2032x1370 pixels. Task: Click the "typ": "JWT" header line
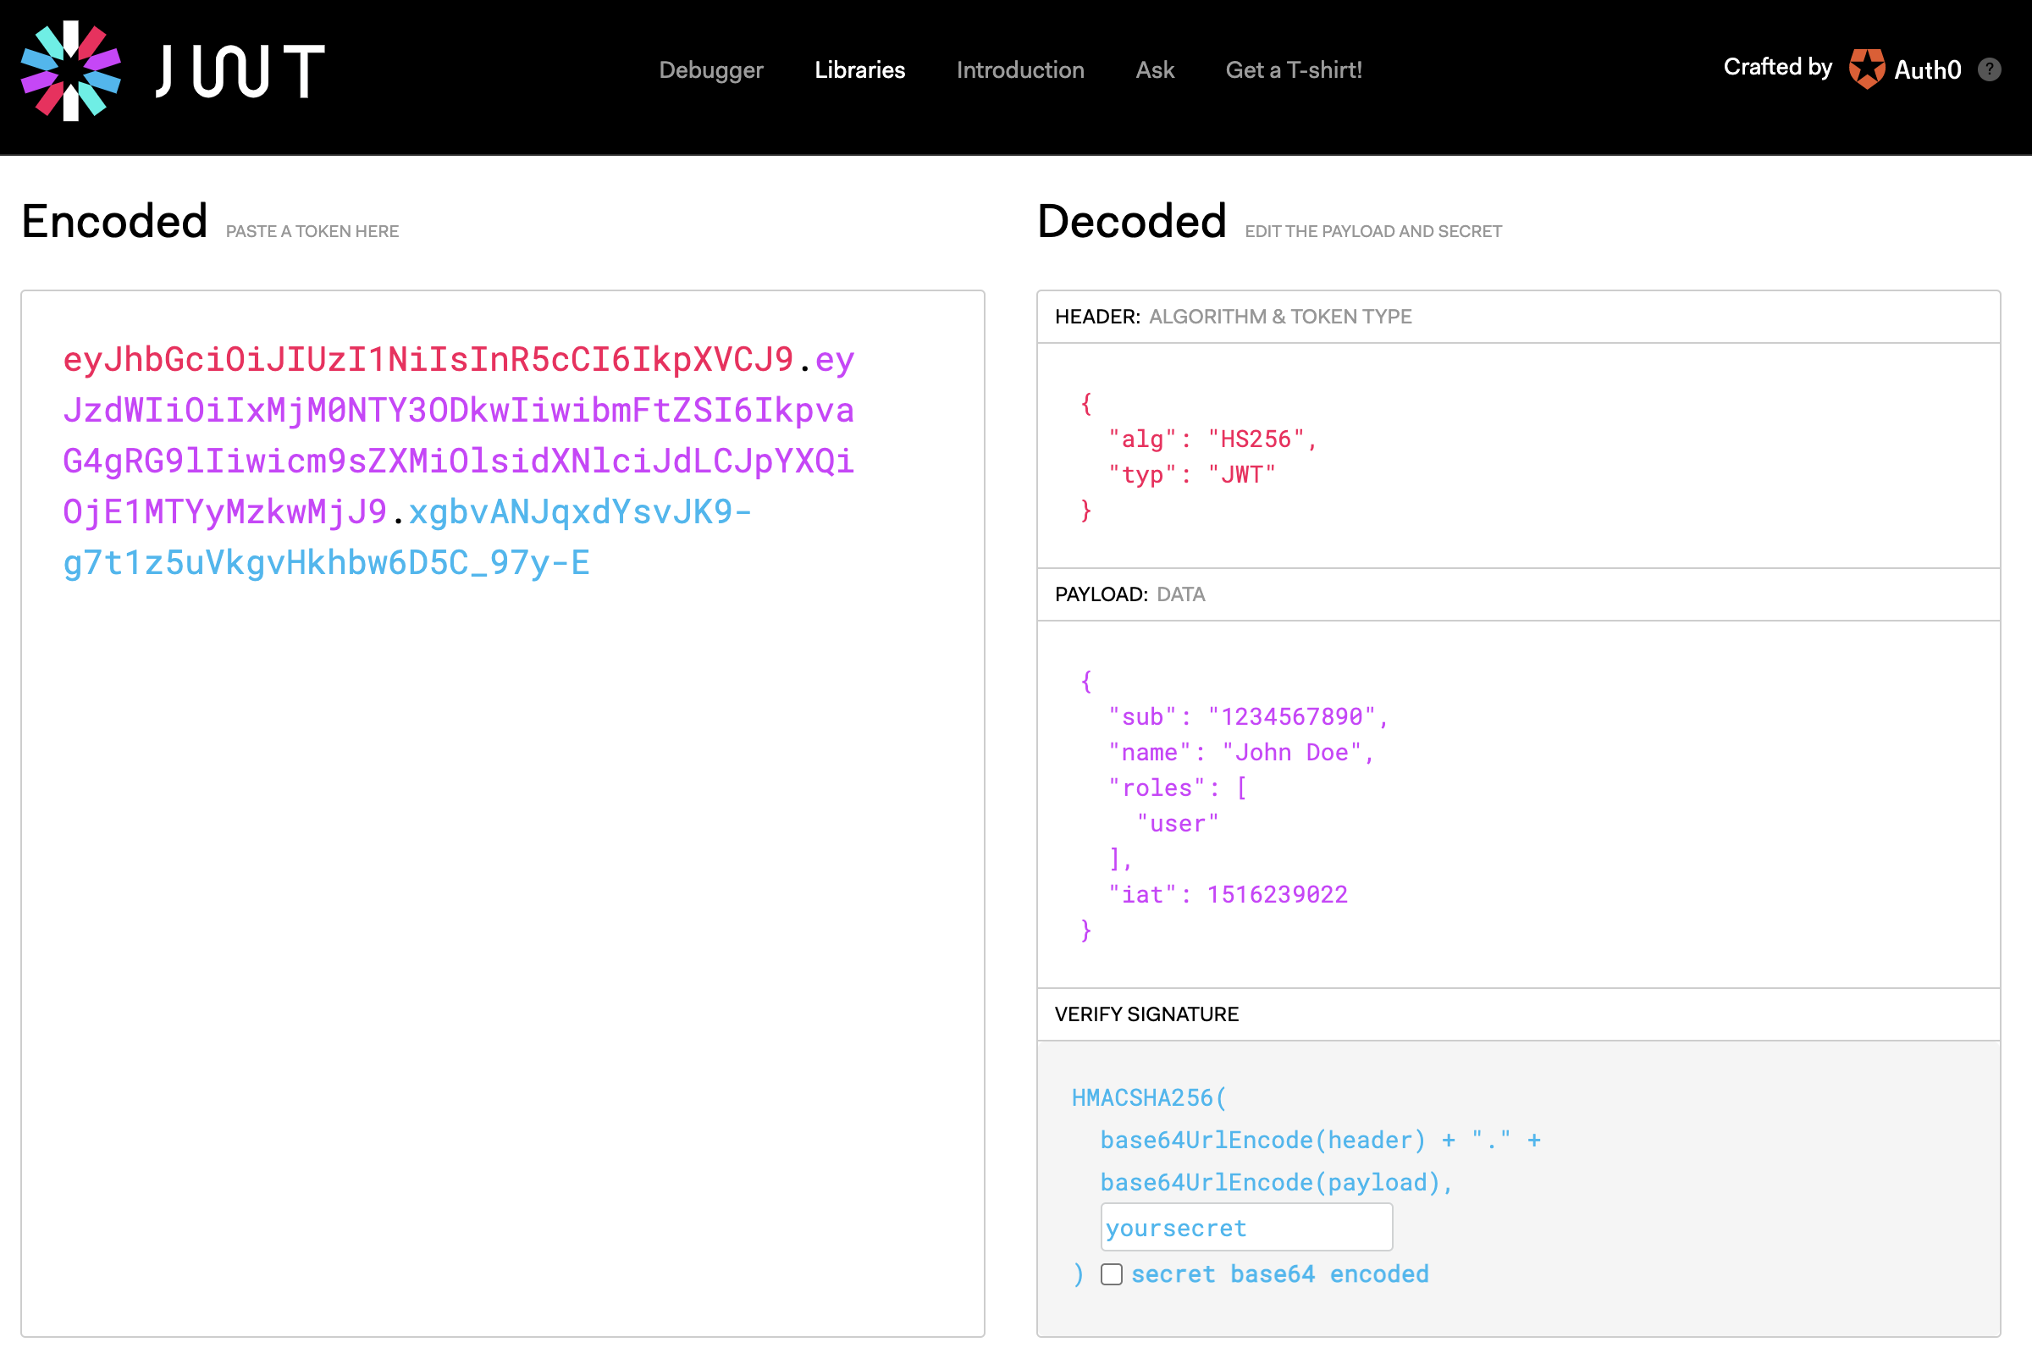pos(1190,474)
